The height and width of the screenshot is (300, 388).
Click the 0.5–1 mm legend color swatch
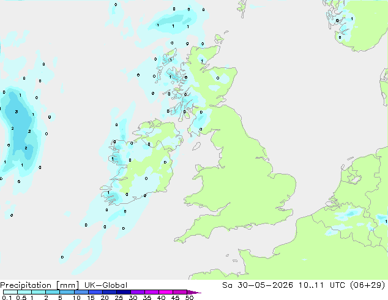tap(24, 292)
